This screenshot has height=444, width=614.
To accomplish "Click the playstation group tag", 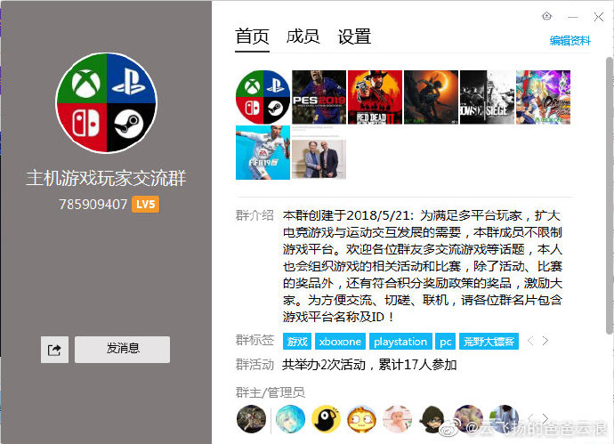I will click(x=400, y=342).
